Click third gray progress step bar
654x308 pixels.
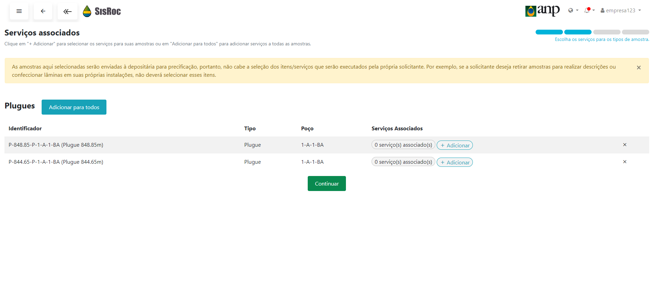[607, 32]
